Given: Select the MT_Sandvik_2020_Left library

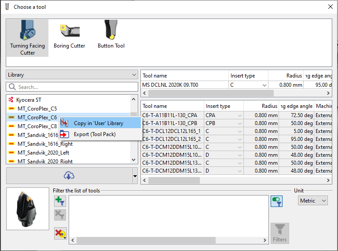Looking at the screenshot, I should click(x=43, y=153).
